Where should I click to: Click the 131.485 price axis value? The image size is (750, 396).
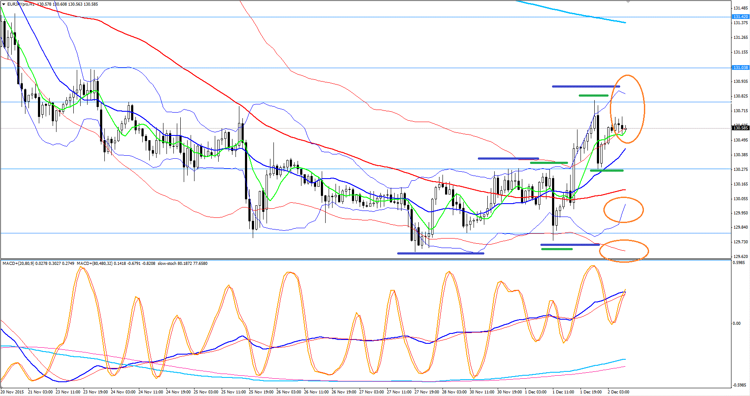(x=741, y=8)
